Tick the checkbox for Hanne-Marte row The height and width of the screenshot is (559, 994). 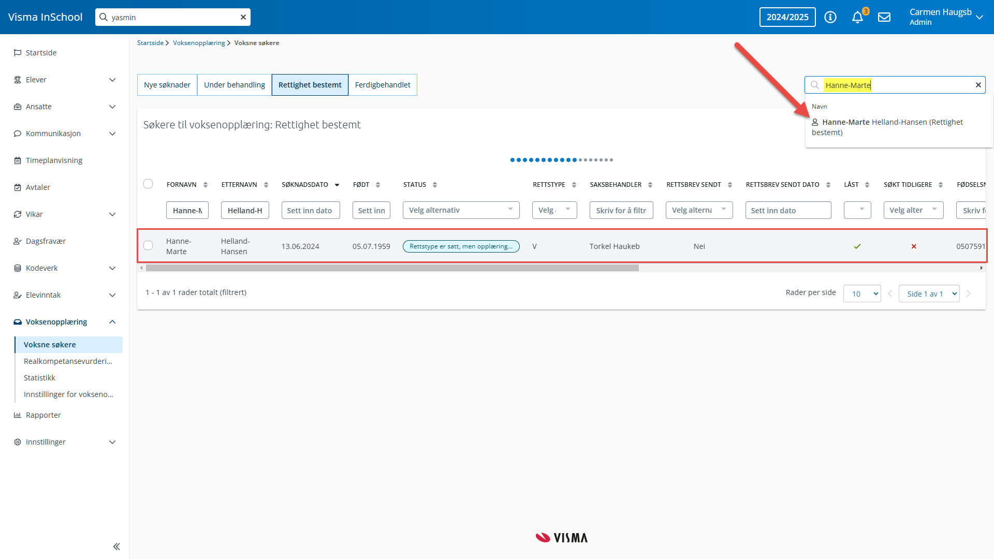148,245
